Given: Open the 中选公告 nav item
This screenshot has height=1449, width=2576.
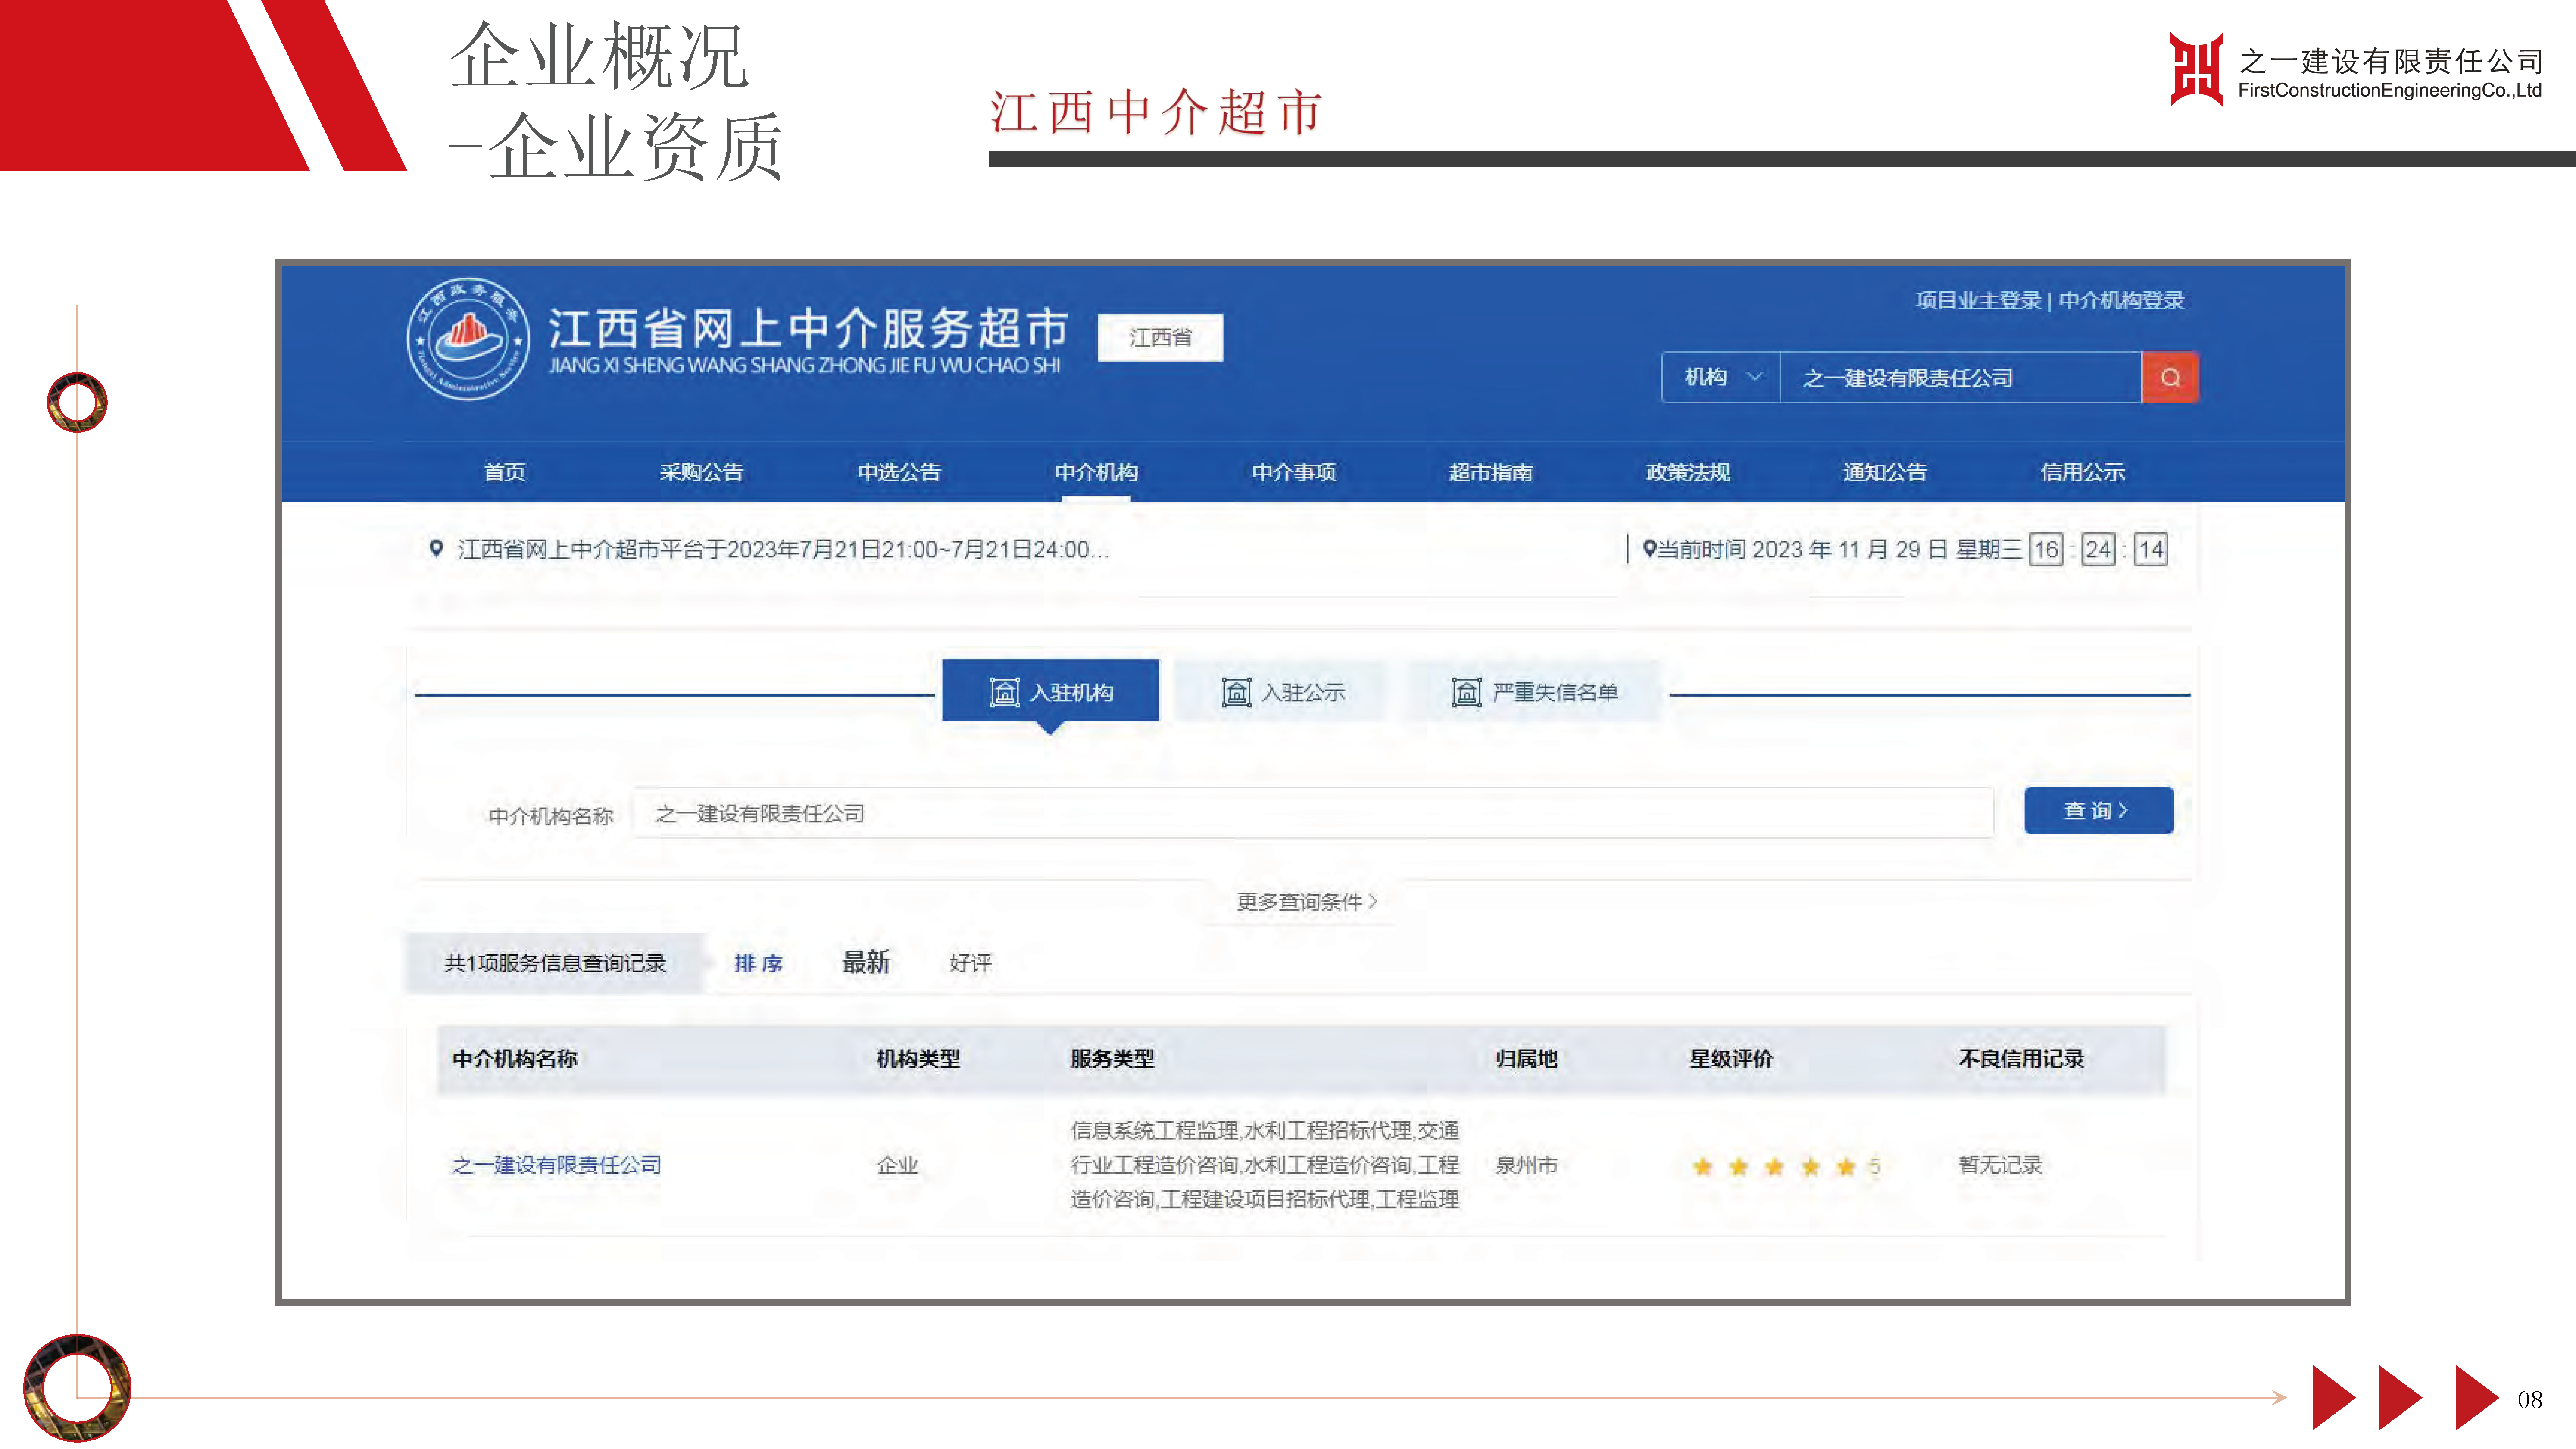Looking at the screenshot, I should (899, 472).
